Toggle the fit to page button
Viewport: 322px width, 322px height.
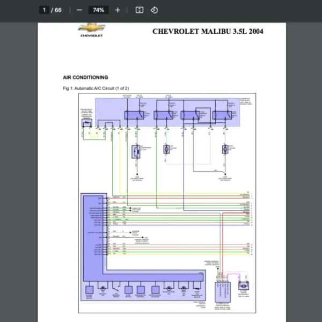[x=139, y=10]
